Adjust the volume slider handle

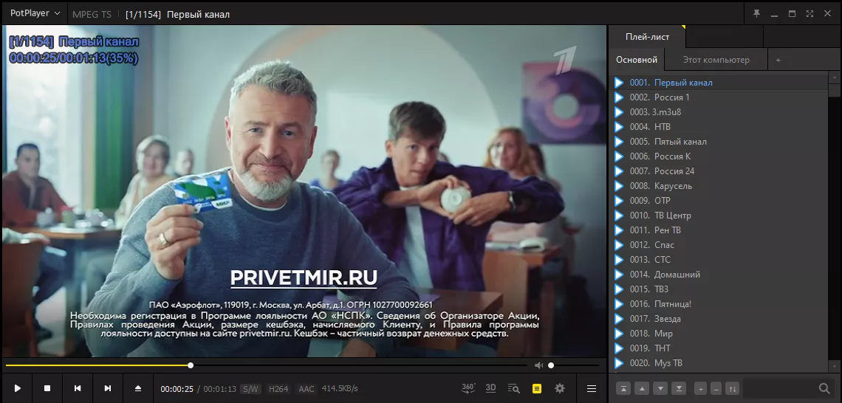[551, 365]
